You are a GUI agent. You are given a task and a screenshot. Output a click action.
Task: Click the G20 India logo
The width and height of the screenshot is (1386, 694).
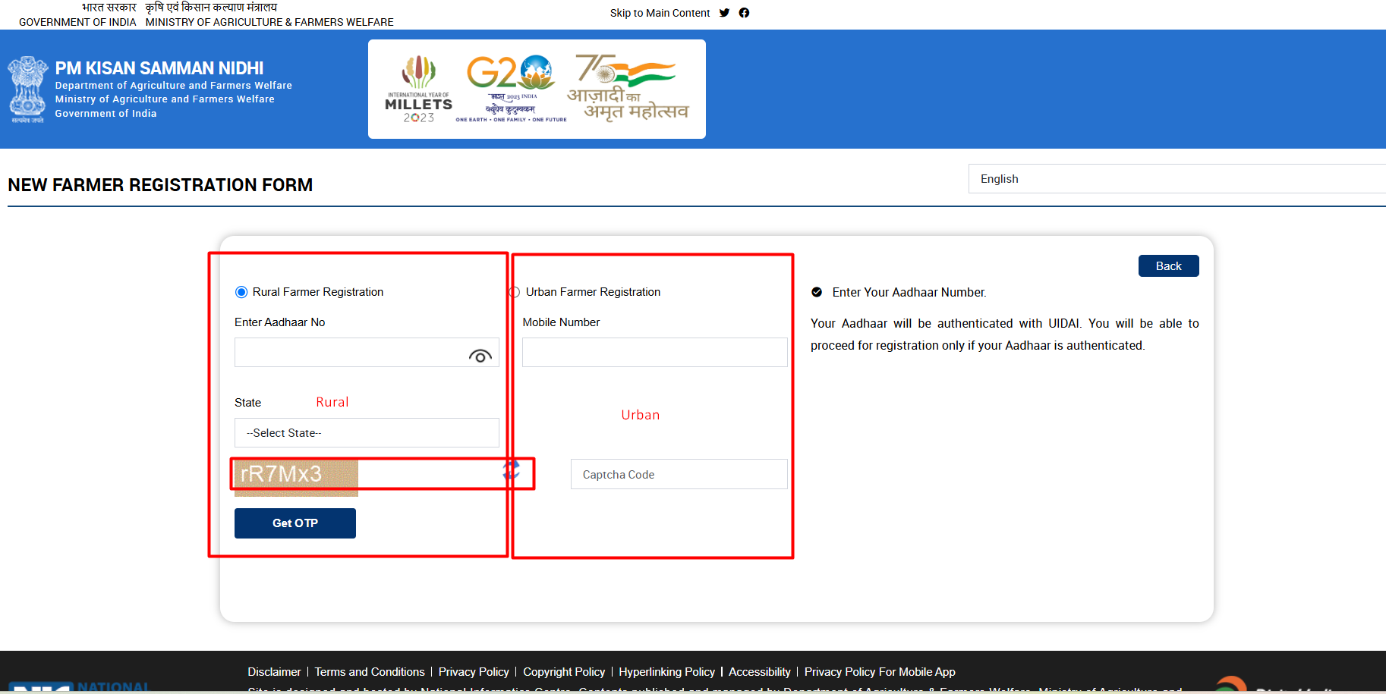[x=511, y=89]
